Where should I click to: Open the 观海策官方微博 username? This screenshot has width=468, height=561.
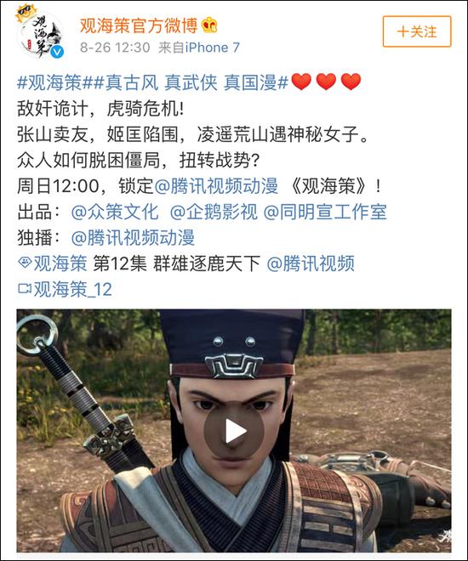pos(139,25)
